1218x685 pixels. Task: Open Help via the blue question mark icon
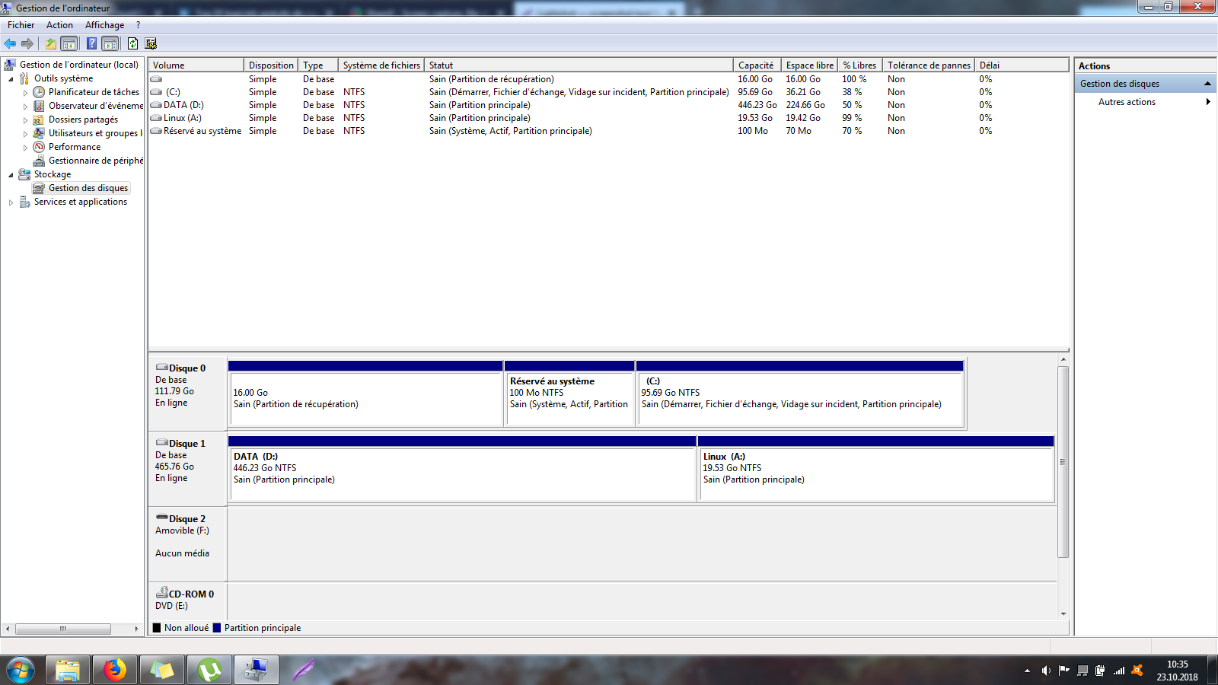91,43
